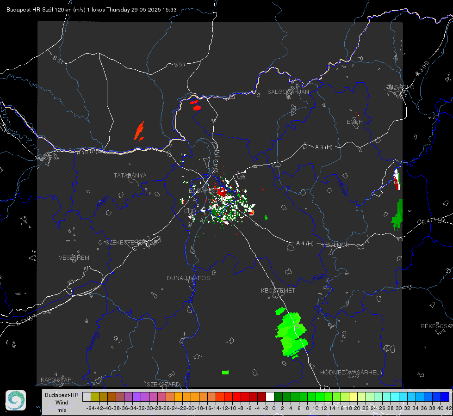453x416 pixels.
Task: Click the VESZPRÉM city label
Action: tap(74, 258)
